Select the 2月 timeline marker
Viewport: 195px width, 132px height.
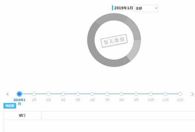[x=34, y=94]
